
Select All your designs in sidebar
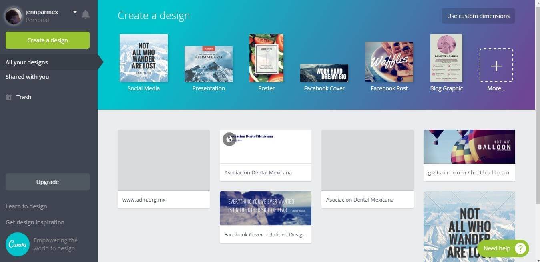point(49,62)
